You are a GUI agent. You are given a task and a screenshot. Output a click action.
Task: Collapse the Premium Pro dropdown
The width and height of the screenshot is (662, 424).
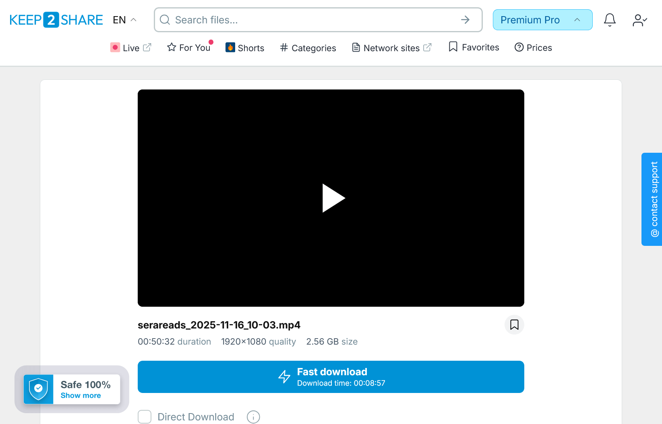tap(577, 19)
